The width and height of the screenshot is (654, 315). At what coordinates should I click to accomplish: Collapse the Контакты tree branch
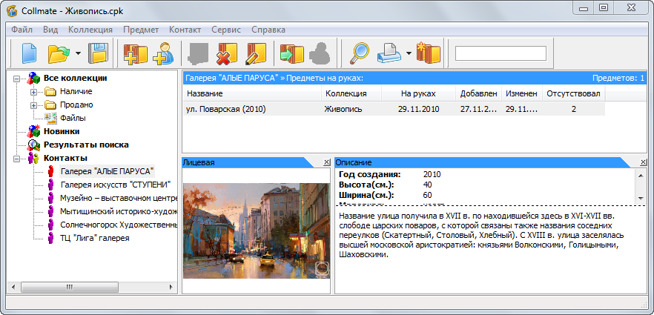[17, 159]
